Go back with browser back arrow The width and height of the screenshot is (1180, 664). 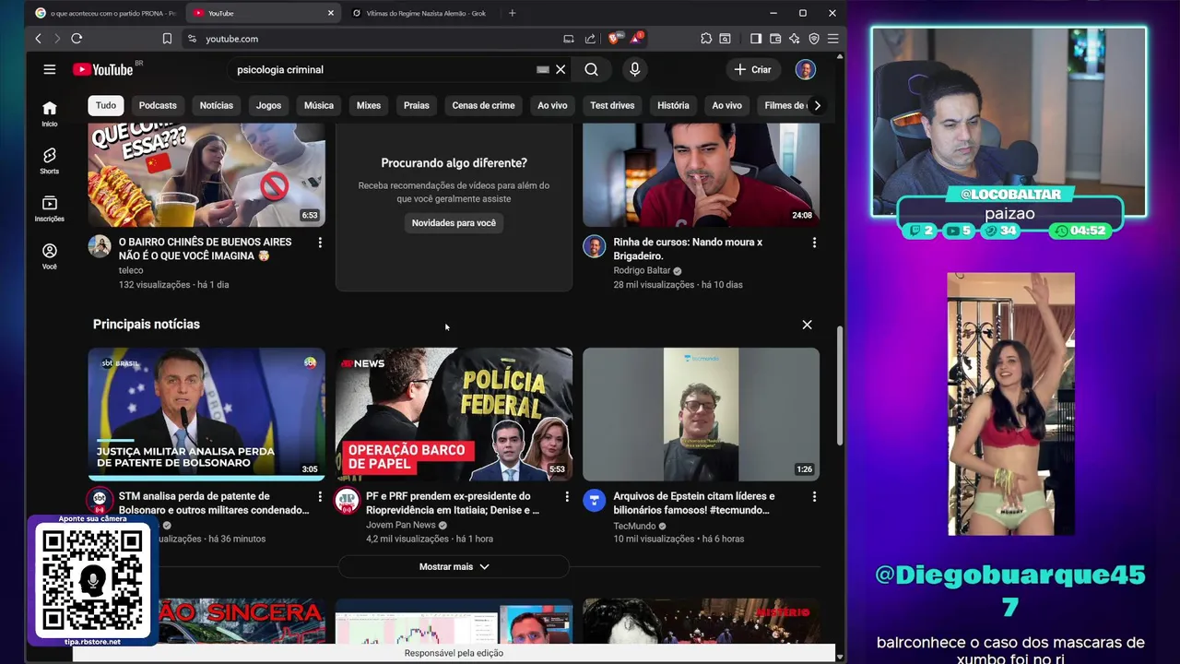[38, 39]
